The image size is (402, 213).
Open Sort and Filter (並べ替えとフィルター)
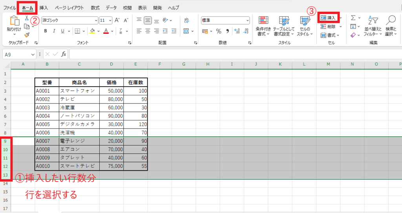tap(373, 26)
